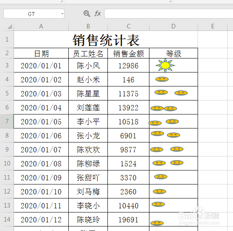Viewport: 233px width, 231px height.
Task: Select the smiley face in 赵小米 row
Action: 162,79
